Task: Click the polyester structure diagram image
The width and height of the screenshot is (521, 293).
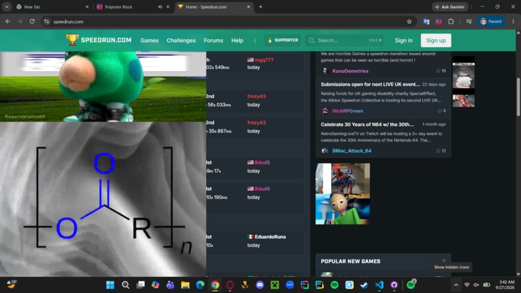Action: pyautogui.click(x=103, y=199)
